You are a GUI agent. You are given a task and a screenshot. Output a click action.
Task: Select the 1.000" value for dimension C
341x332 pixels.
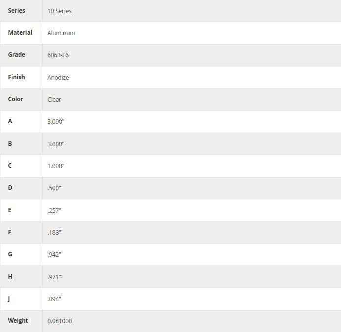[x=56, y=166]
